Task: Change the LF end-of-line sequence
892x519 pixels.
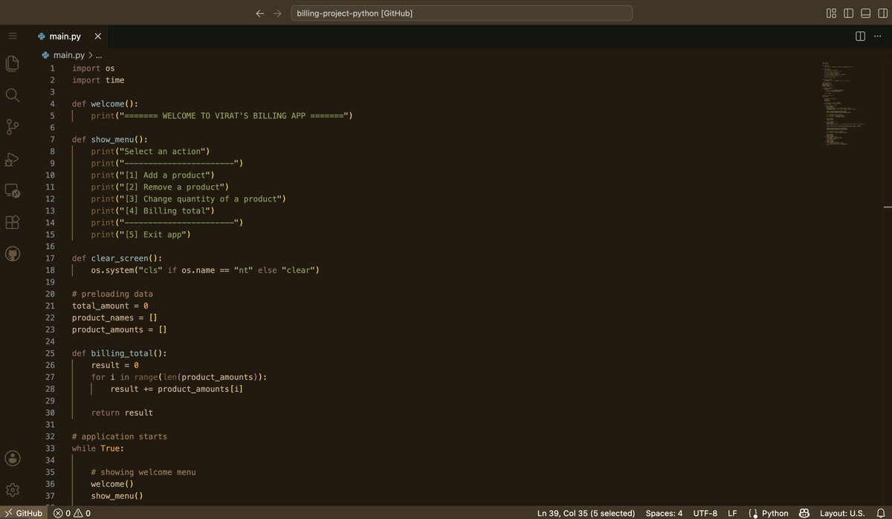Action: pos(732,513)
